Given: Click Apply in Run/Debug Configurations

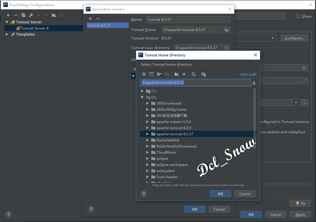Looking at the screenshot, I should [x=300, y=215].
